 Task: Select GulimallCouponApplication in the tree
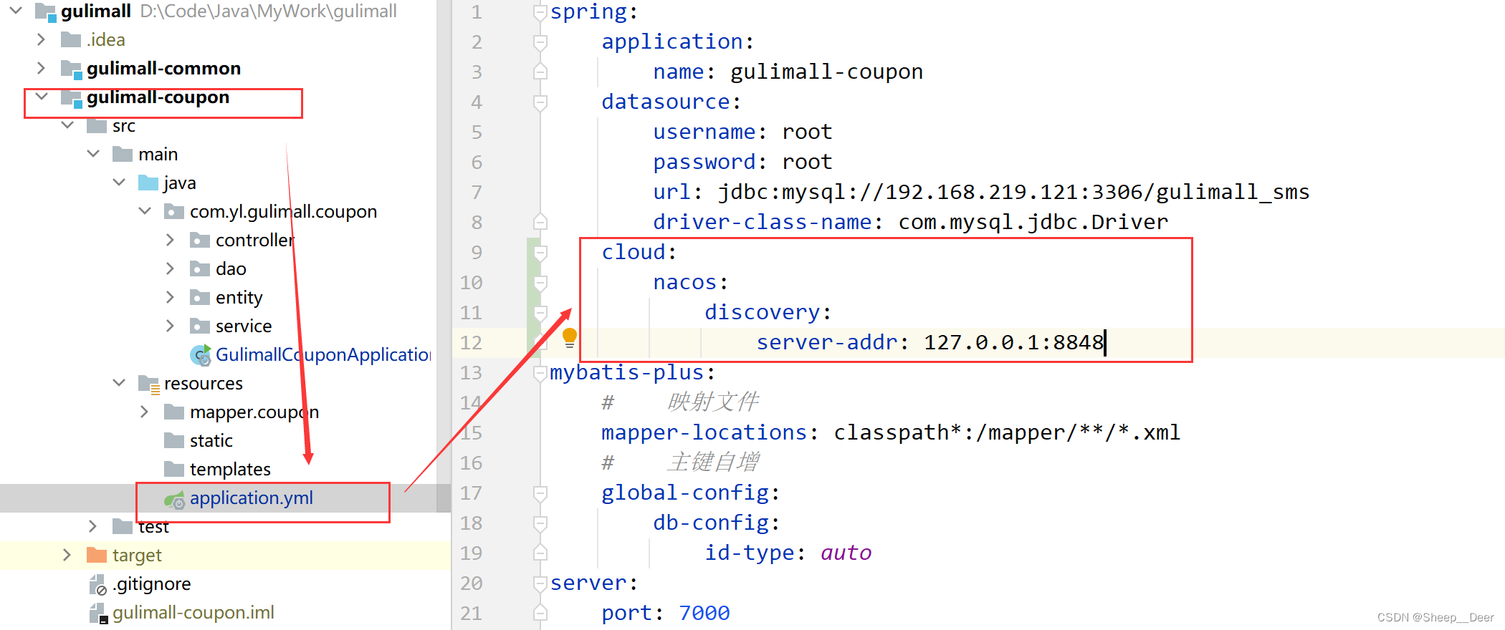pyautogui.click(x=323, y=354)
